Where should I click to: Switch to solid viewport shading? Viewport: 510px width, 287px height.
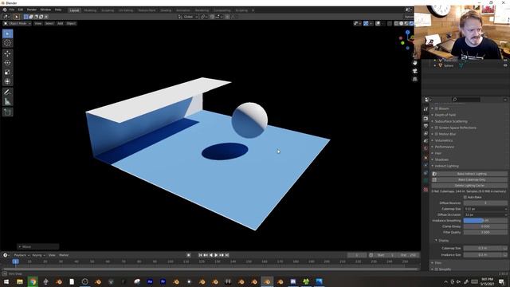coord(402,23)
